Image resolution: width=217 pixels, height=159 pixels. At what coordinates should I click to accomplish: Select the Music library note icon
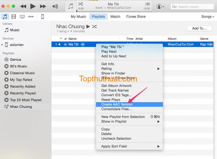tap(5, 16)
